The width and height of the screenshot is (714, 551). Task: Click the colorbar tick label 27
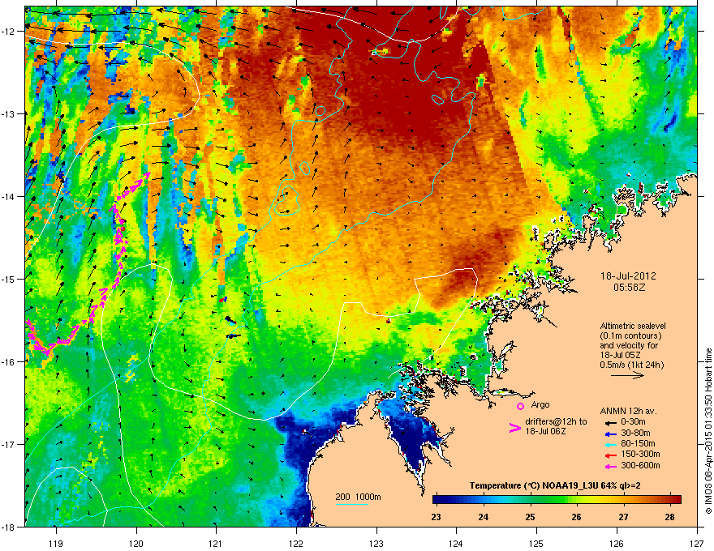[623, 517]
